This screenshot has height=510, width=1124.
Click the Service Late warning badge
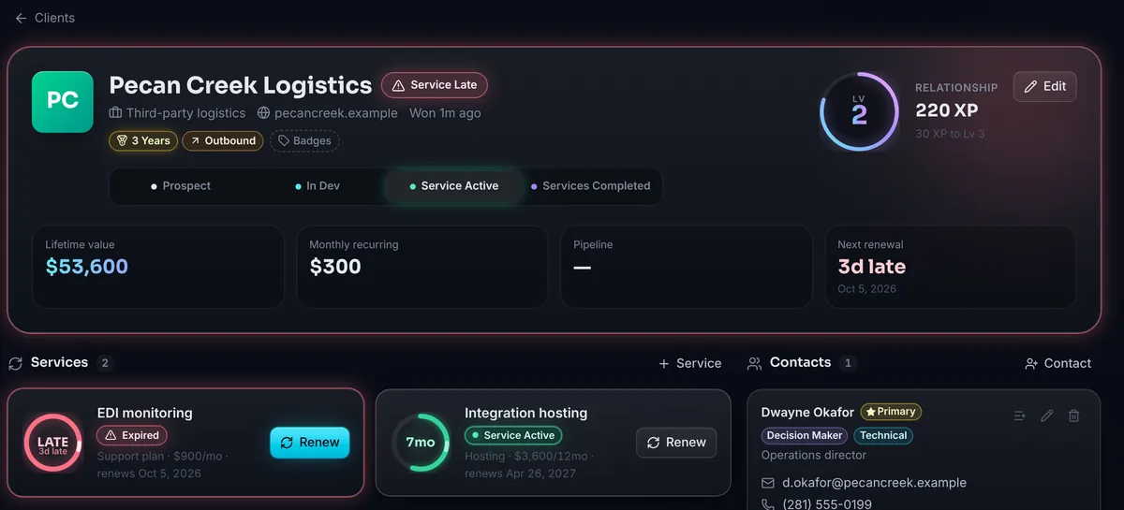click(x=435, y=85)
